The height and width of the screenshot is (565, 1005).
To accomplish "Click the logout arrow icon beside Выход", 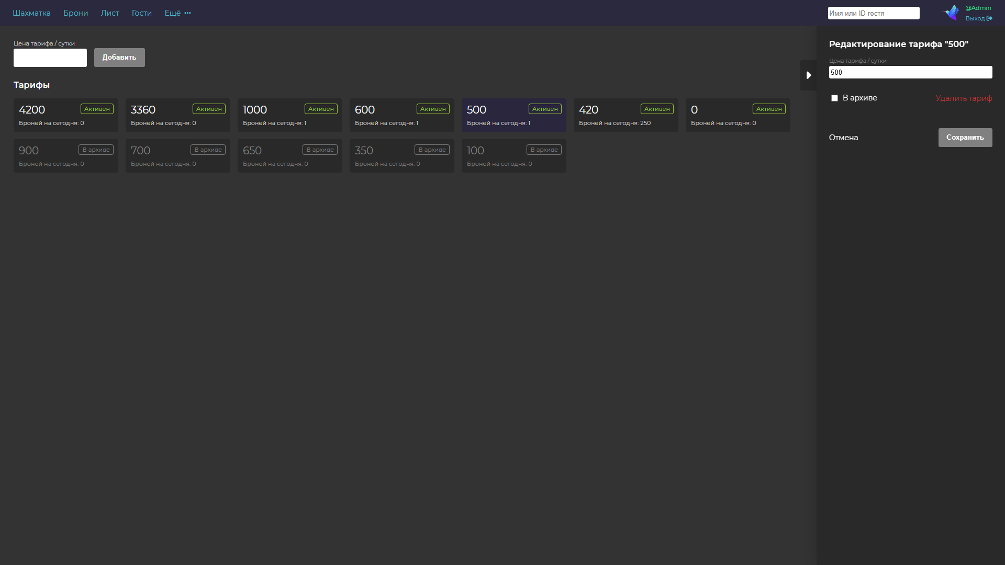I will coord(989,18).
